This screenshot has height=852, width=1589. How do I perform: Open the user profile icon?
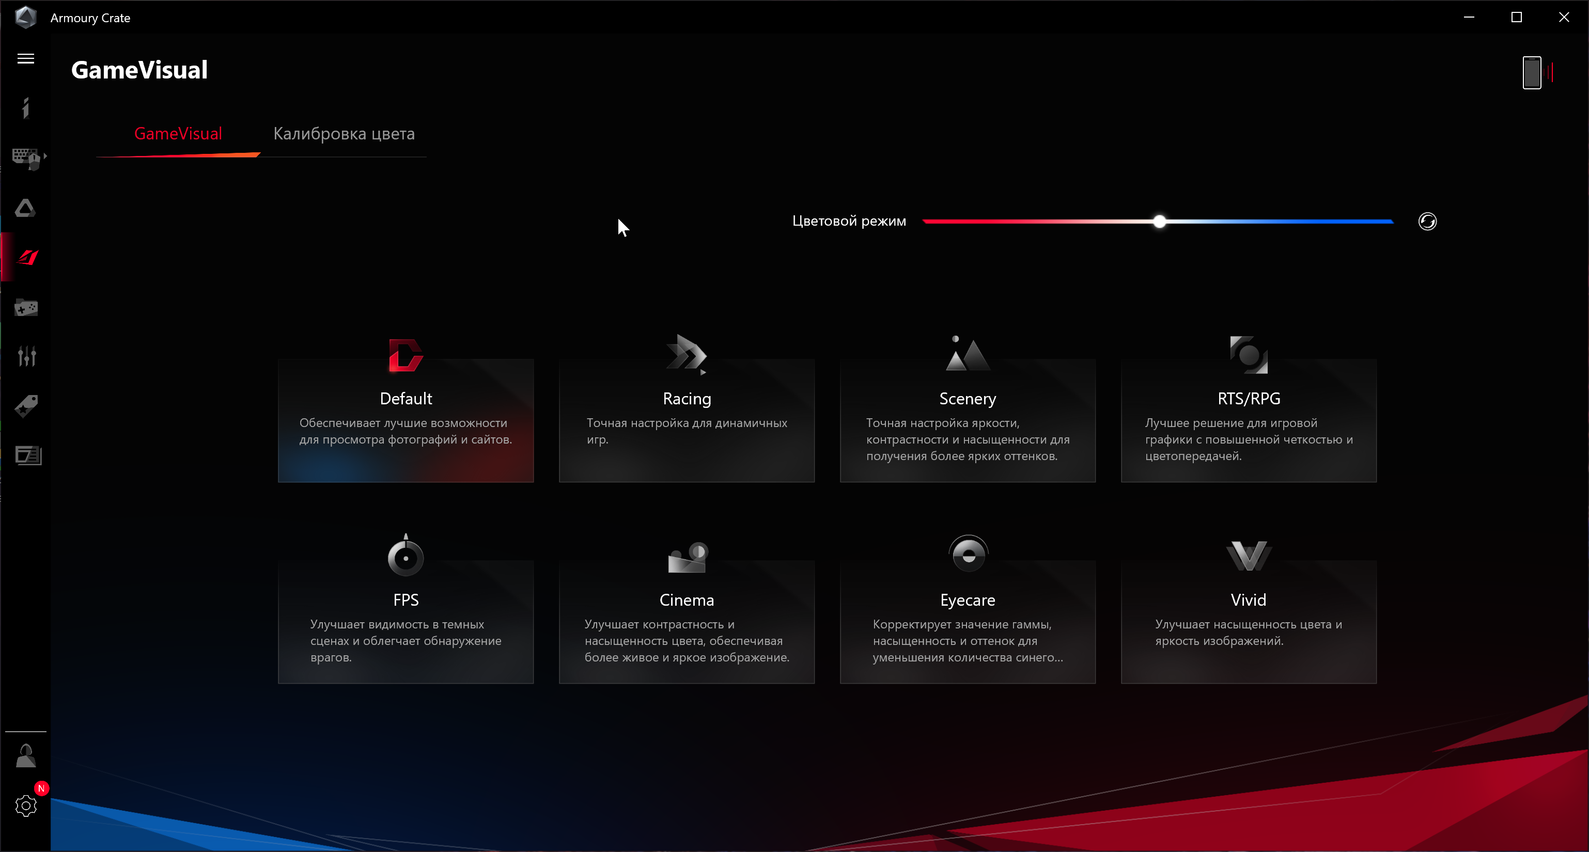[x=25, y=756]
